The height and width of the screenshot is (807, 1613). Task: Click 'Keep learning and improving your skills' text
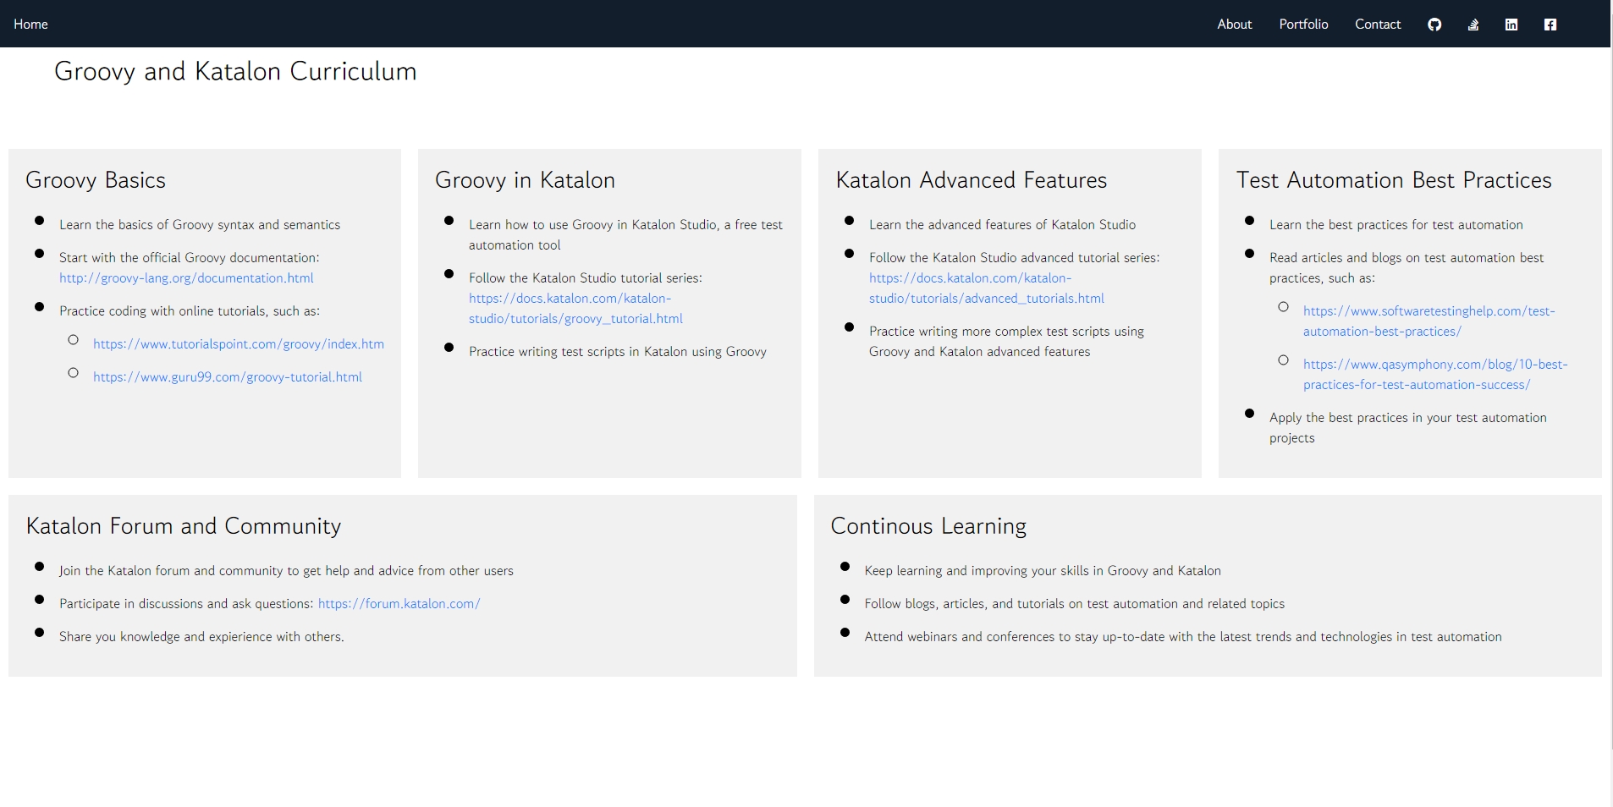[1043, 570]
